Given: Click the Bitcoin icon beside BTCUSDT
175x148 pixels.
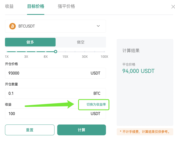Looking at the screenshot, I should [12, 26].
